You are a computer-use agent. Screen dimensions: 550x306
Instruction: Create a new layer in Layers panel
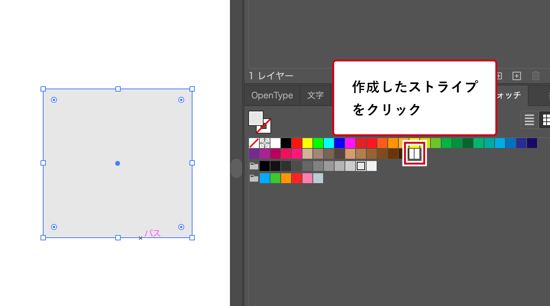pos(517,76)
